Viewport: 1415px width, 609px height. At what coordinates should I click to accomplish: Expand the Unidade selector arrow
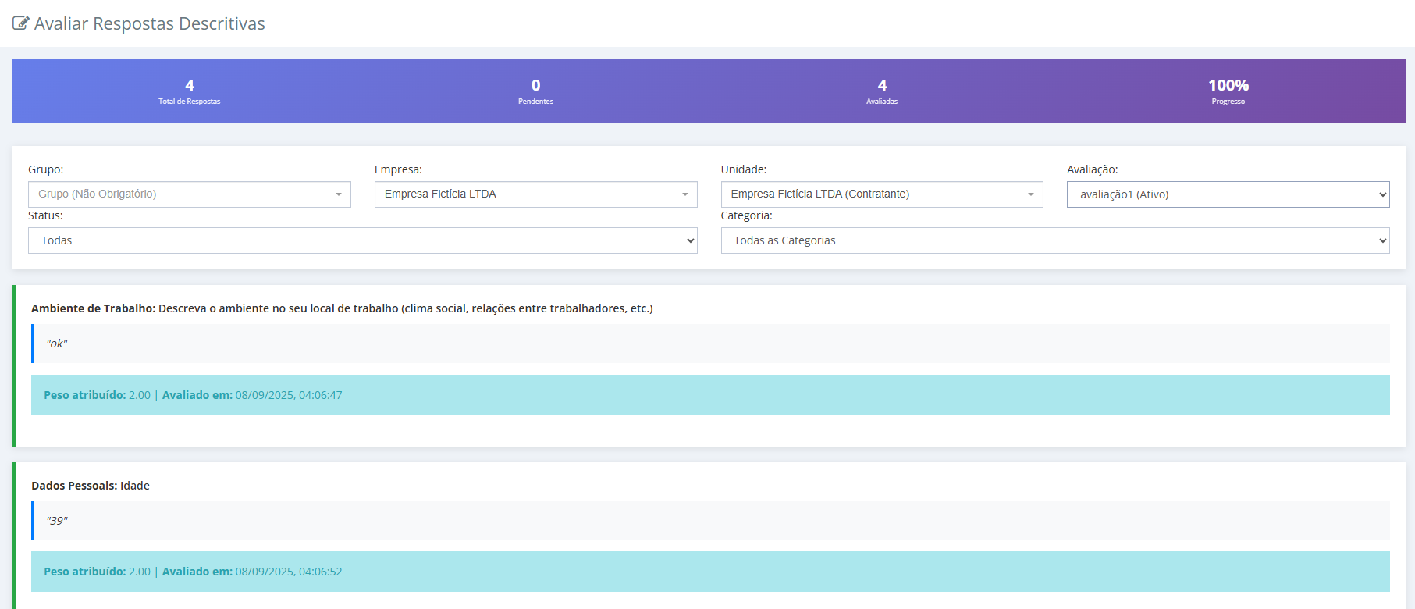pyautogui.click(x=1030, y=194)
